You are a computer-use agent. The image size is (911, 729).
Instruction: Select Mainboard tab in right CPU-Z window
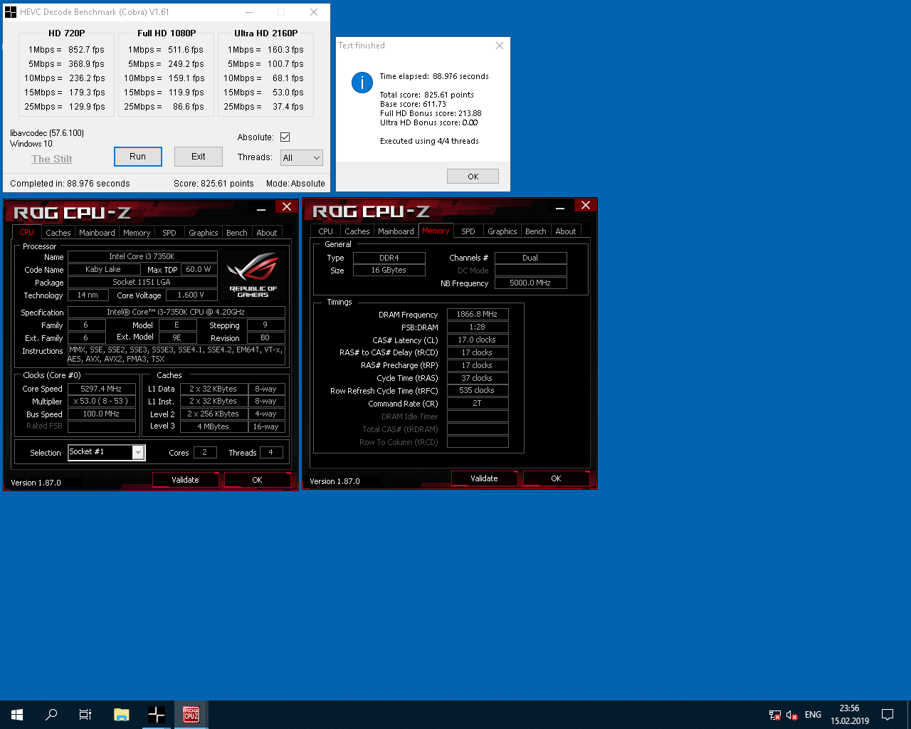click(x=396, y=231)
